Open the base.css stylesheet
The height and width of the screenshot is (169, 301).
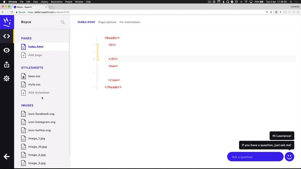(34, 76)
